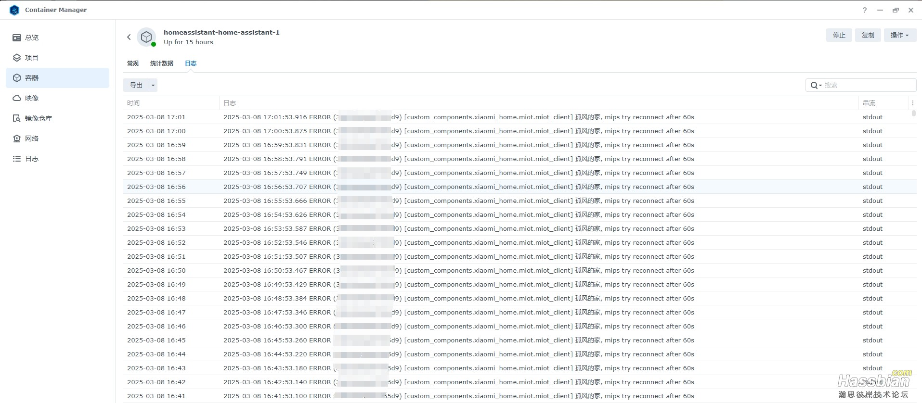Select log row at 2025-03-08 16:58
This screenshot has height=403, width=922.
(519, 159)
